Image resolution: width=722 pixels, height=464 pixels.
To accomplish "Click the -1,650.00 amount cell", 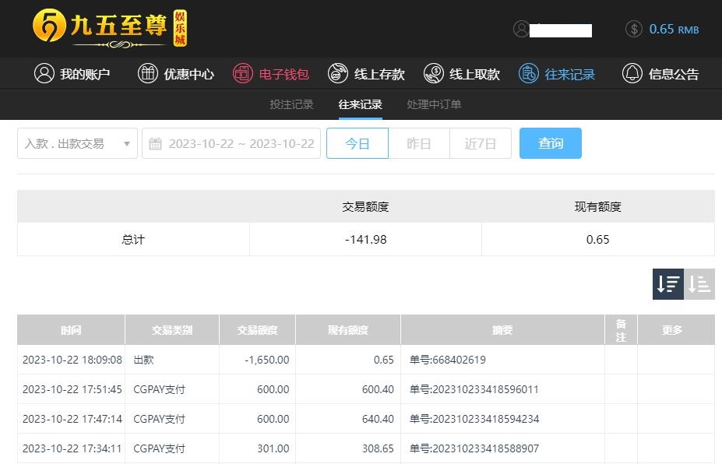I will 257,360.
